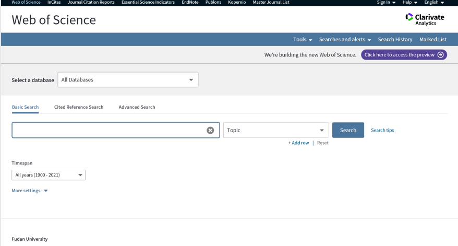Open Master Journal List
The height and width of the screenshot is (246, 458).
pyautogui.click(x=271, y=2)
